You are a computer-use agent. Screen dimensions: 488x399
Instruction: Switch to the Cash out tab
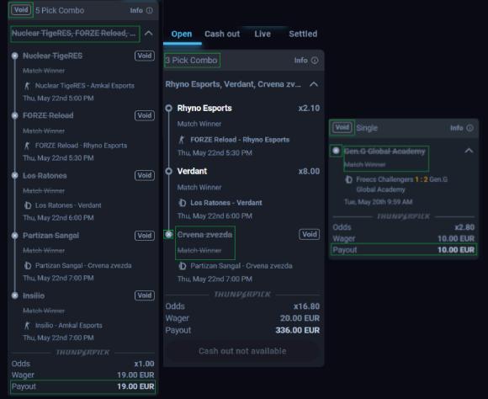click(x=222, y=34)
